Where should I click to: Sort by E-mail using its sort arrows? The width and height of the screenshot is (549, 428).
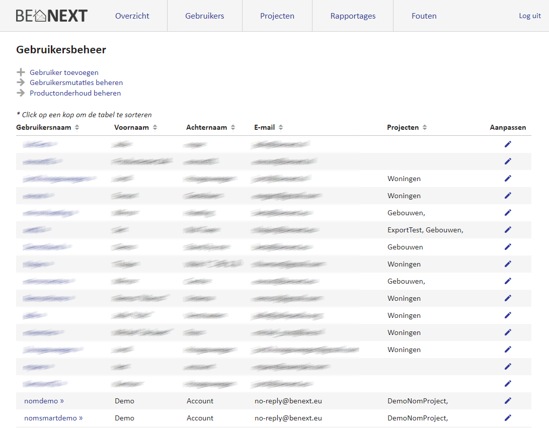(280, 127)
